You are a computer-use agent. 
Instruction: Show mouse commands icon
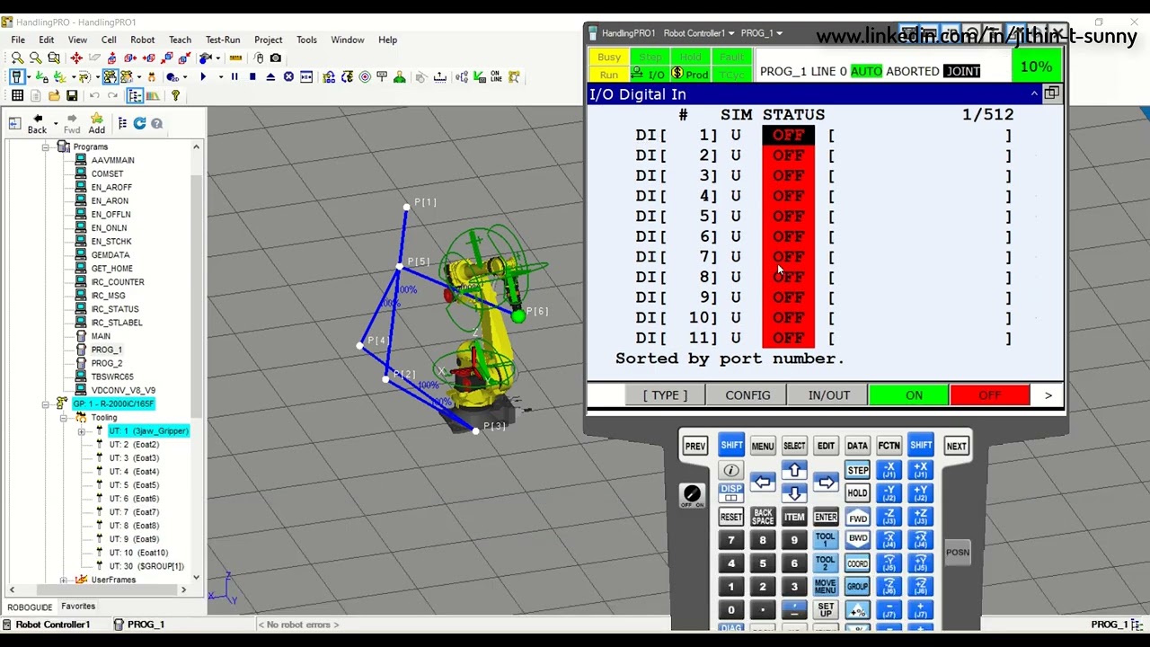click(259, 58)
